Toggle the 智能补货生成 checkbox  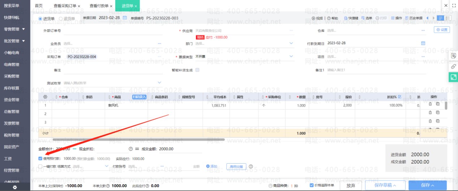point(197,70)
